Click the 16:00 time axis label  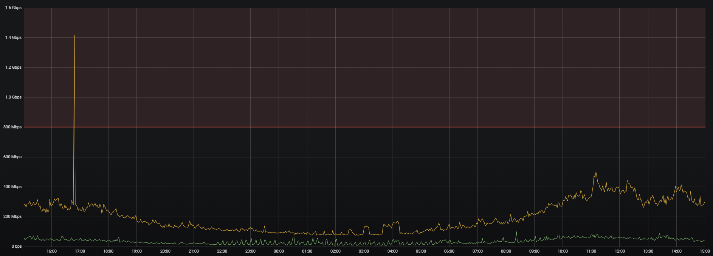51,251
